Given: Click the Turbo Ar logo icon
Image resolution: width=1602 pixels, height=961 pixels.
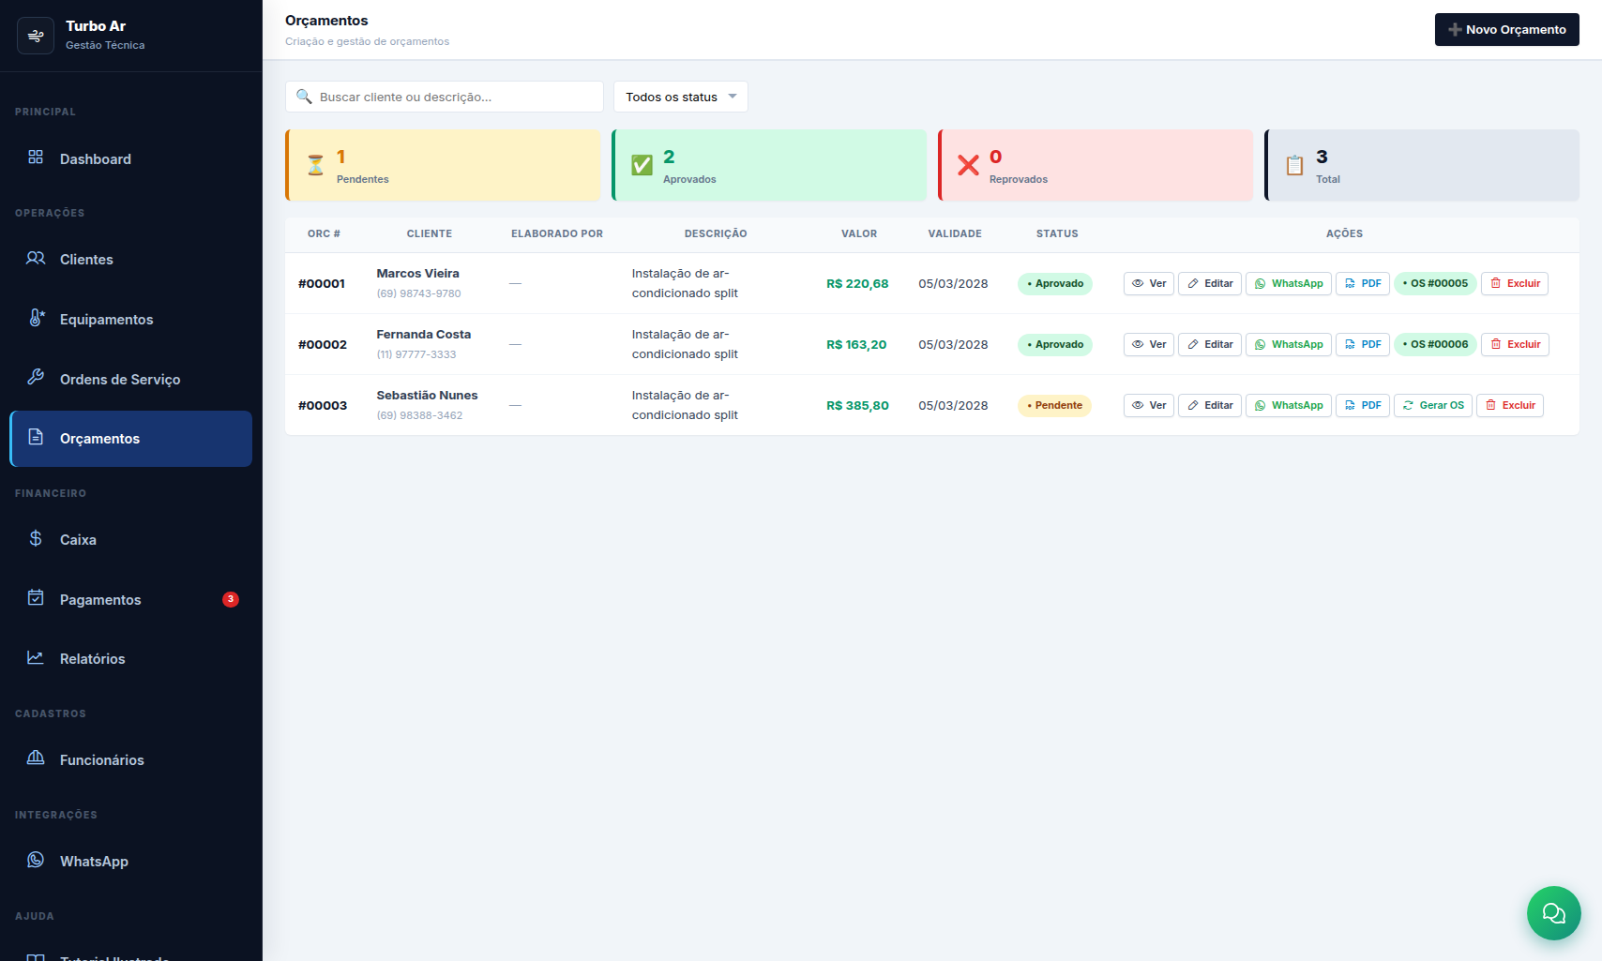Looking at the screenshot, I should pyautogui.click(x=36, y=36).
